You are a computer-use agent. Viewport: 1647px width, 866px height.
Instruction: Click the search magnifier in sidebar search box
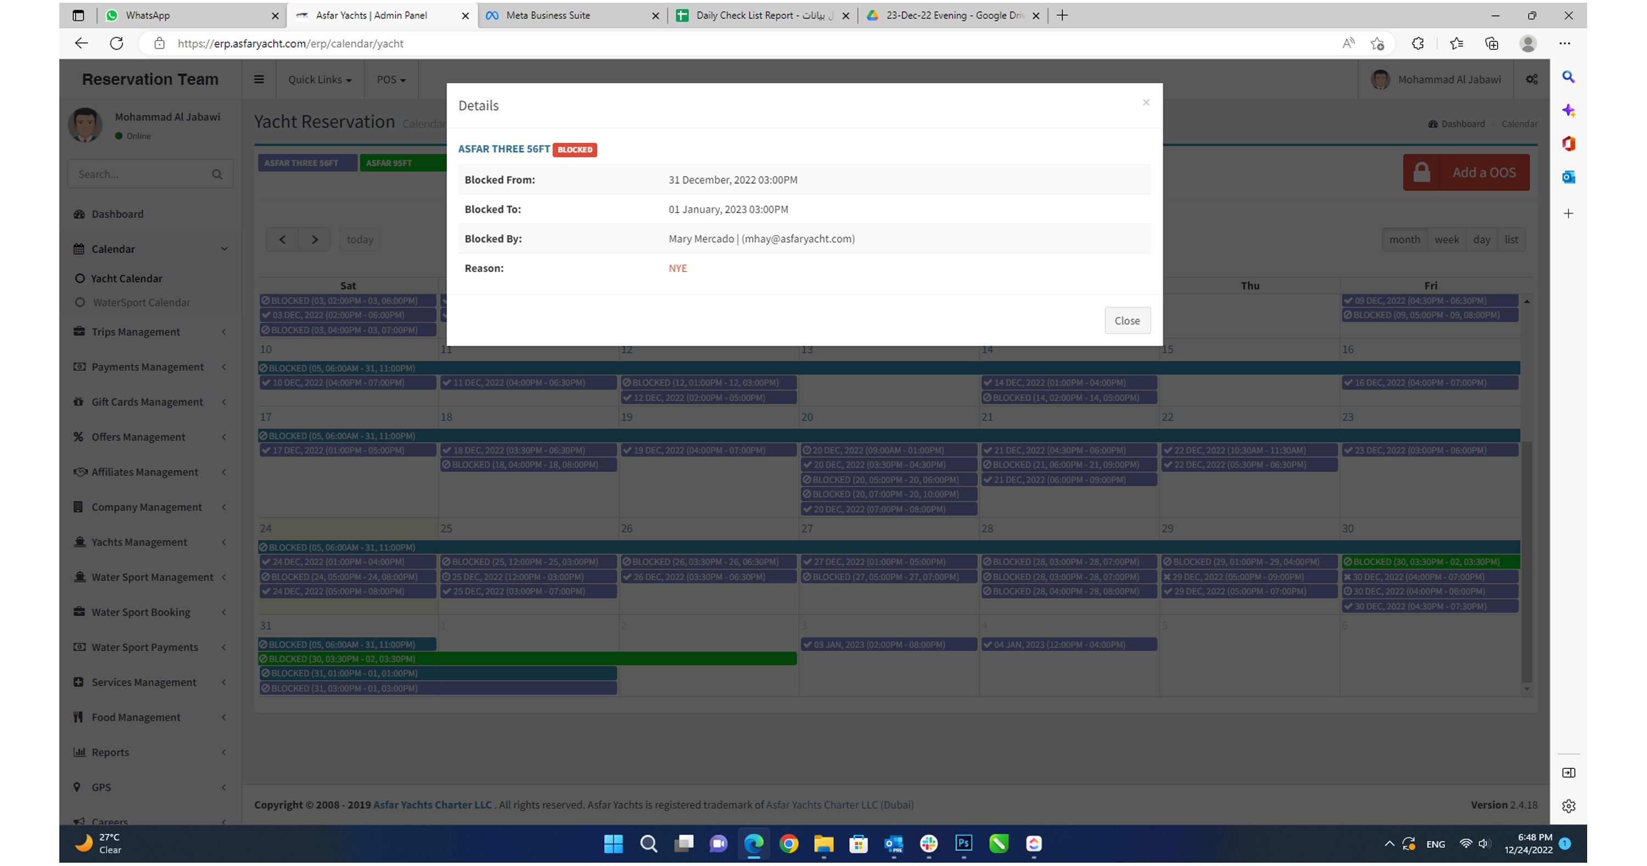217,174
